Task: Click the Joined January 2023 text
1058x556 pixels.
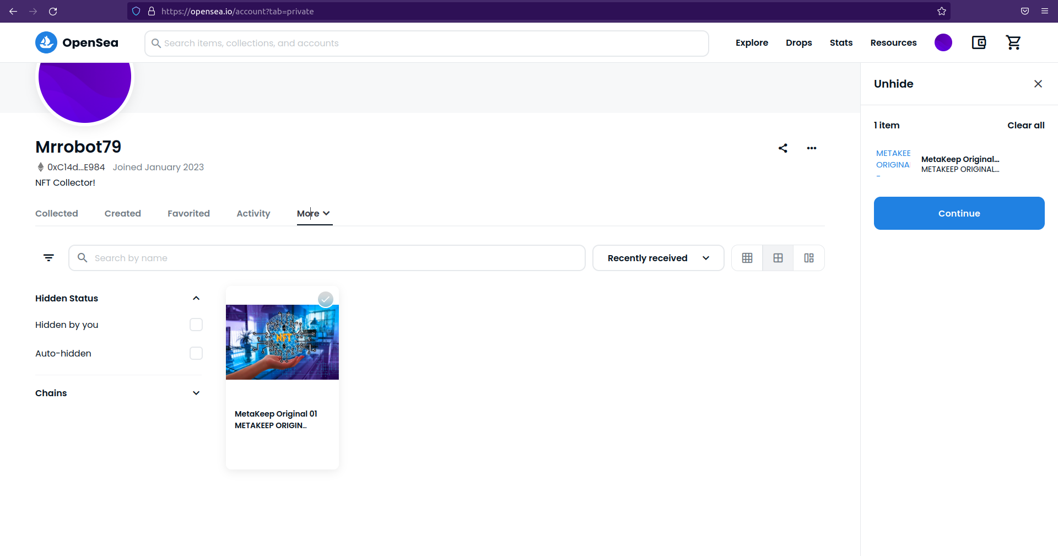Action: tap(158, 167)
